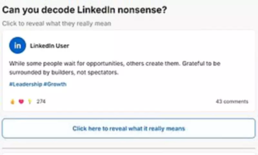
Task: Click here to reveal what it really means
Action: [129, 129]
